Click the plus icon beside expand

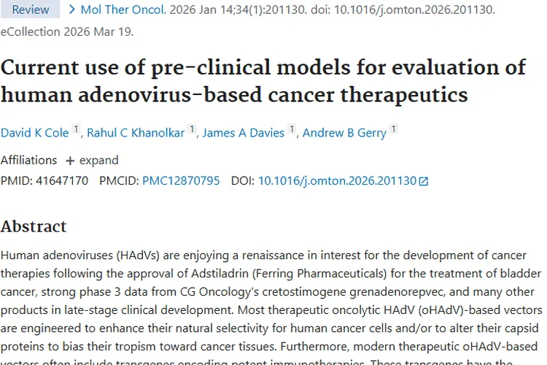click(70, 161)
